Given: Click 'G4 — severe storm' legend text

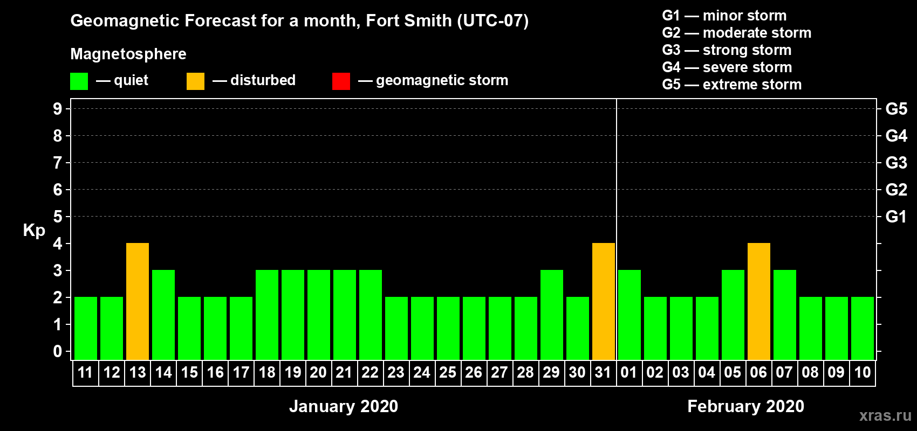Looking at the screenshot, I should coord(727,67).
